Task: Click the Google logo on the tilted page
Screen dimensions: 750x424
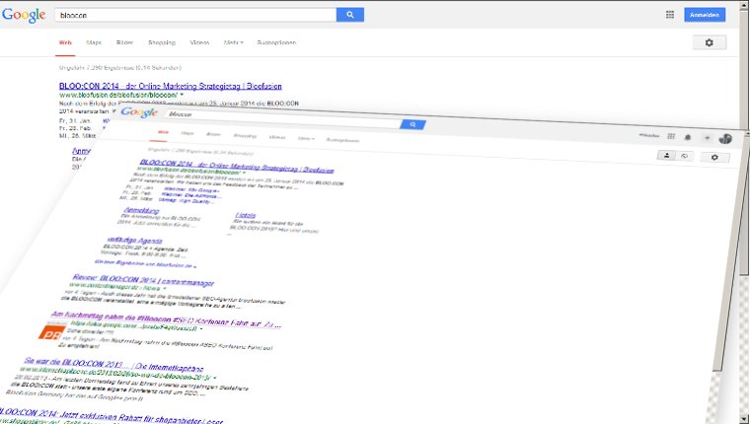Action: tap(139, 112)
